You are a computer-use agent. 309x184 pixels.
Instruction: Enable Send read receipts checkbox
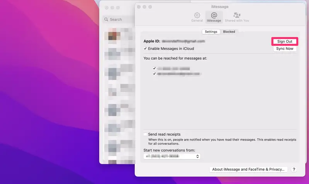pos(145,134)
